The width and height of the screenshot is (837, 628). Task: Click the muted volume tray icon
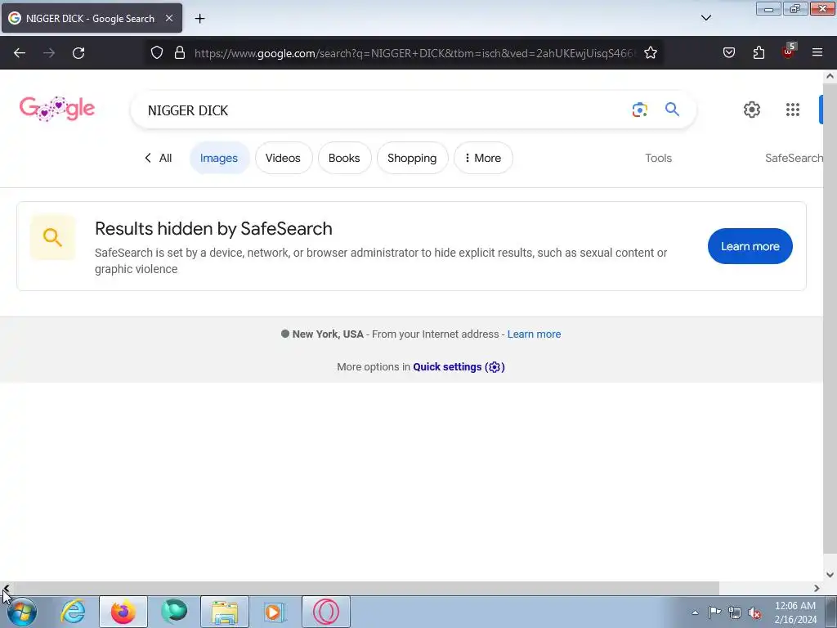[754, 612]
